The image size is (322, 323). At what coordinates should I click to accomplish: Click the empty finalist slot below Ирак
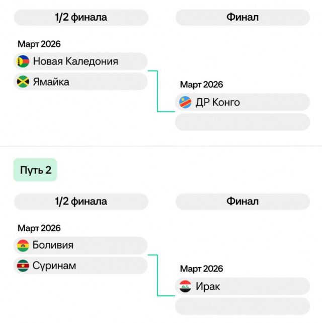coord(243,306)
